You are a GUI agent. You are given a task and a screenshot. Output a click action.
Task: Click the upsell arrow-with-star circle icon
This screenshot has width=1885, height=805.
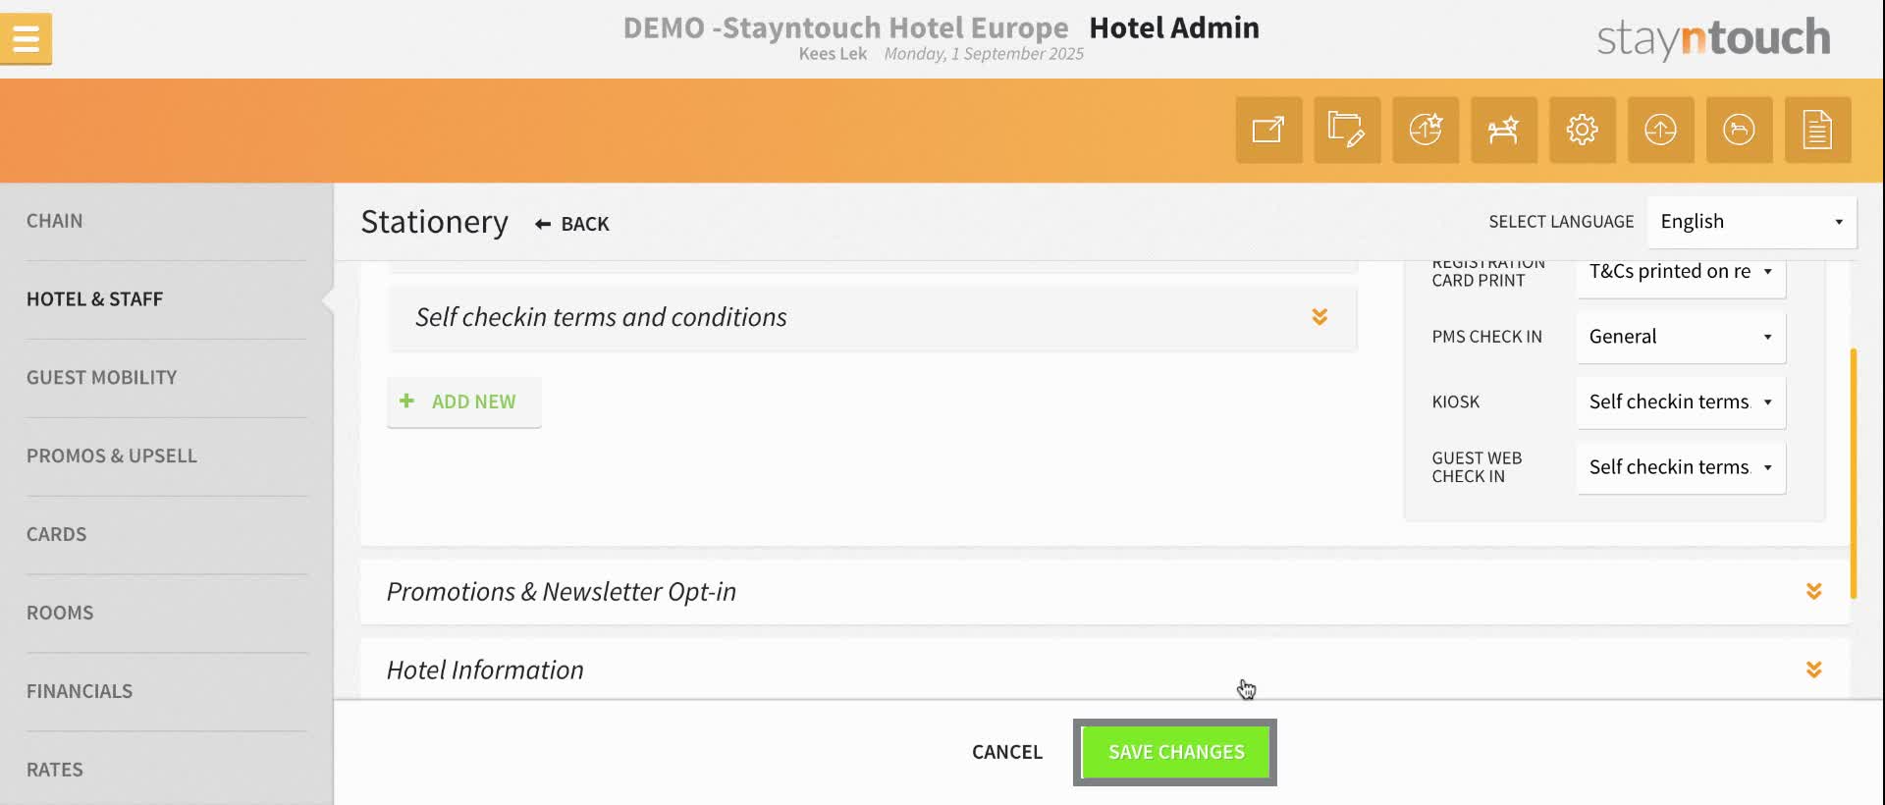coord(1426,130)
